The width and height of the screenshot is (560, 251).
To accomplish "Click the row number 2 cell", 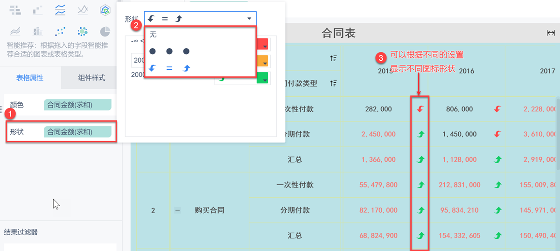I will coord(153,210).
